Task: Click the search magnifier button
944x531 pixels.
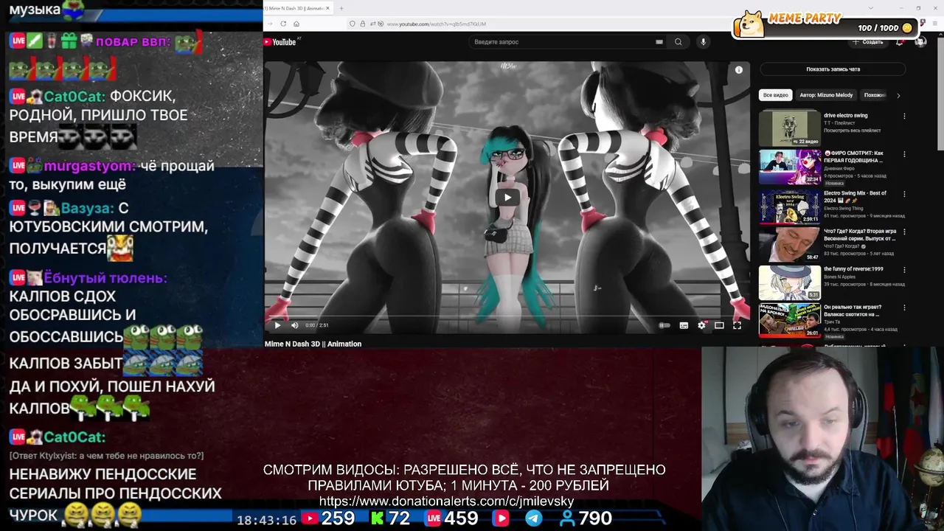Action: (678, 42)
